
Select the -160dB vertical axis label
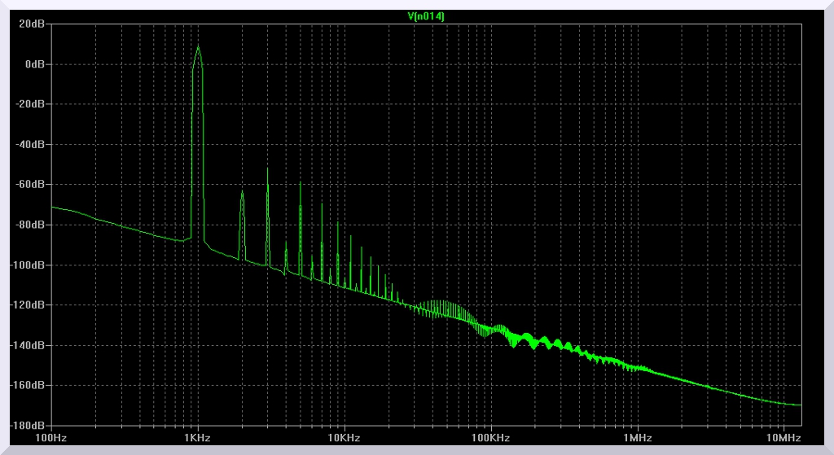click(x=29, y=385)
